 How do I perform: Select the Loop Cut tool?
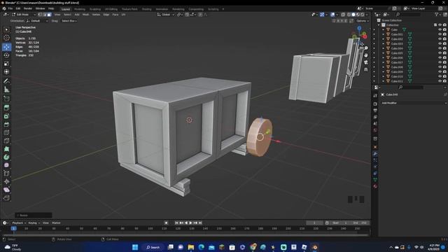click(6, 132)
